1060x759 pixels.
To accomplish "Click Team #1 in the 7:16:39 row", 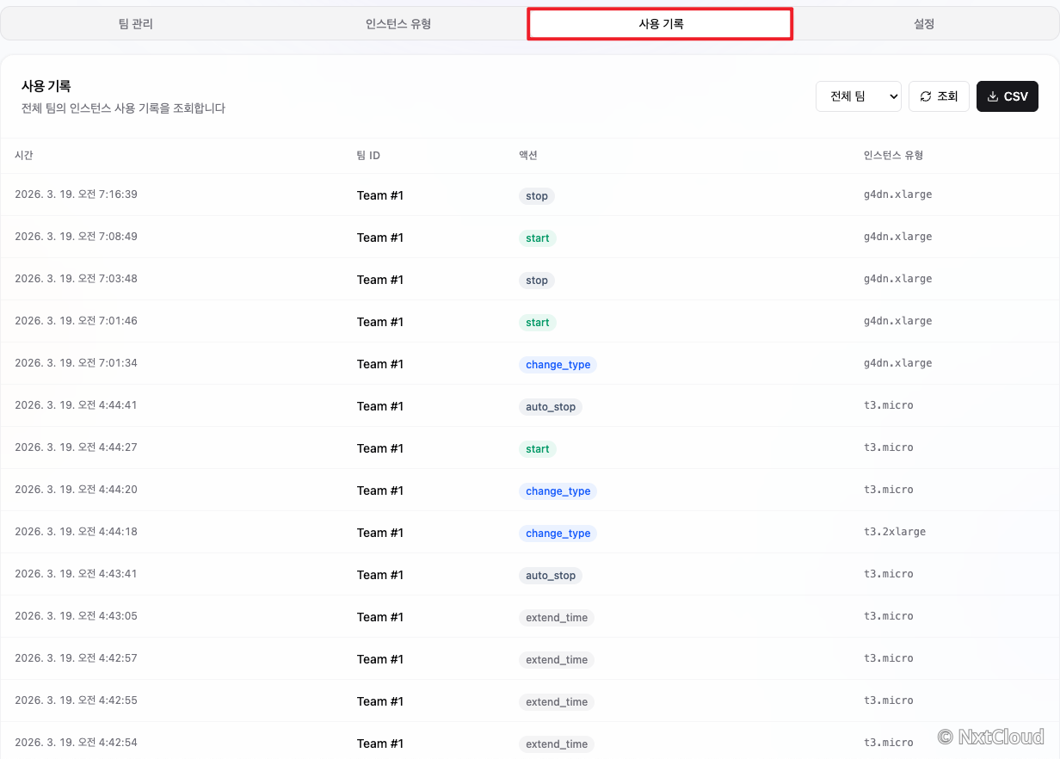I will [x=380, y=195].
